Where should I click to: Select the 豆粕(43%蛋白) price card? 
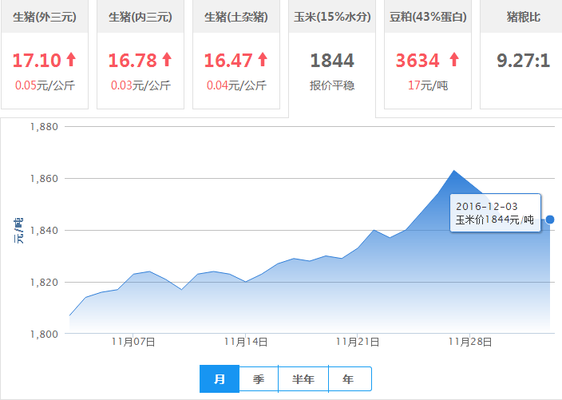point(428,54)
